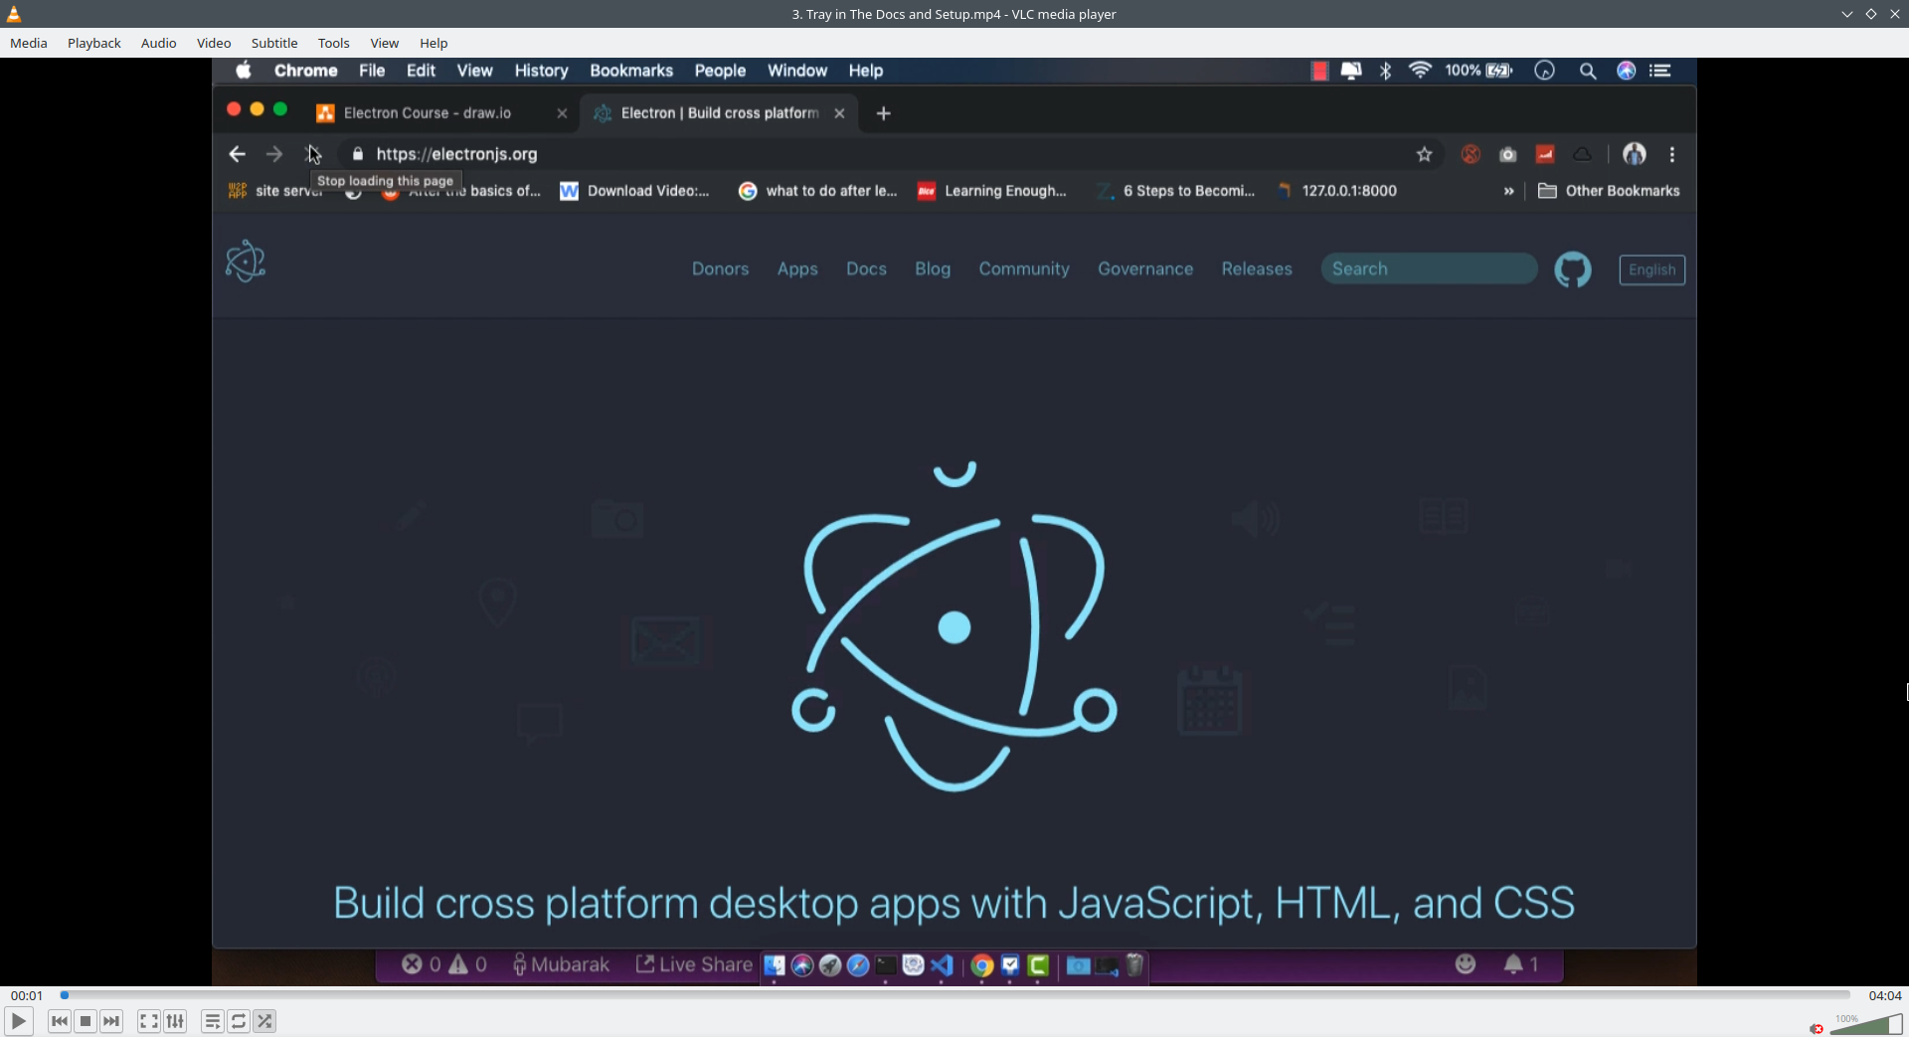
Task: Click the VLC play button
Action: coord(18,1021)
